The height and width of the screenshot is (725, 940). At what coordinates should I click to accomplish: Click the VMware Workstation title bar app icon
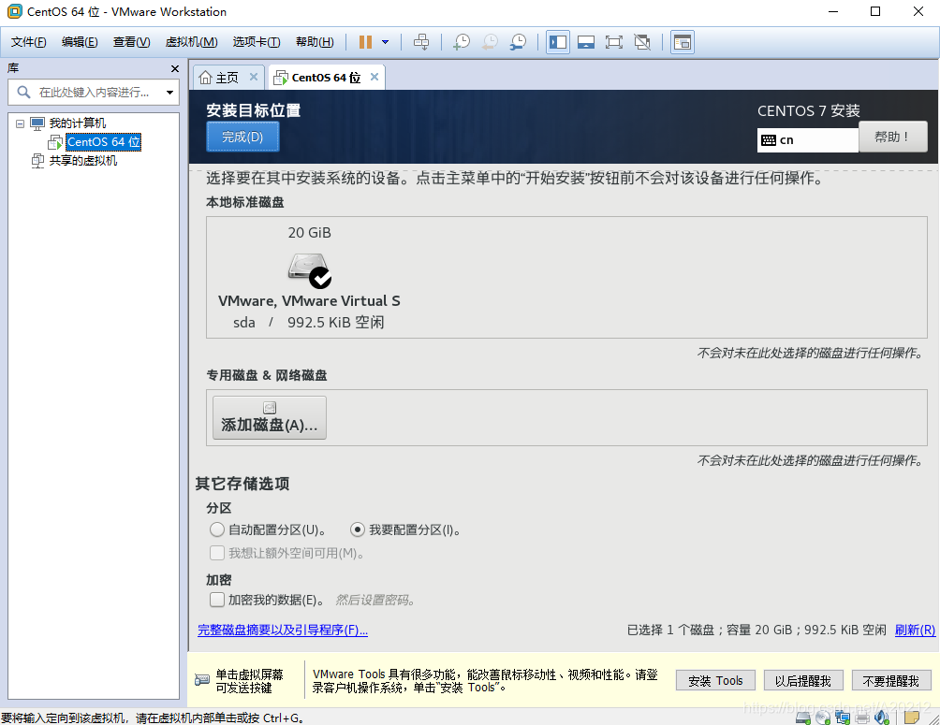click(x=14, y=11)
